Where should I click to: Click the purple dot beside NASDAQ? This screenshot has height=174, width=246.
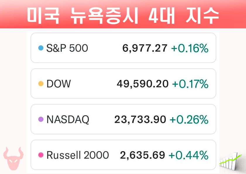[x=41, y=119]
